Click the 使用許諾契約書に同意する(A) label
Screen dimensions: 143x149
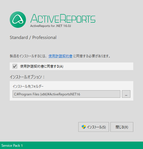42,66
